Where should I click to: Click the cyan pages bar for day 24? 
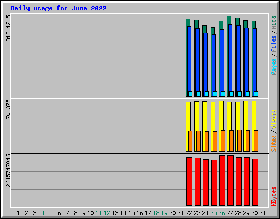207,94
